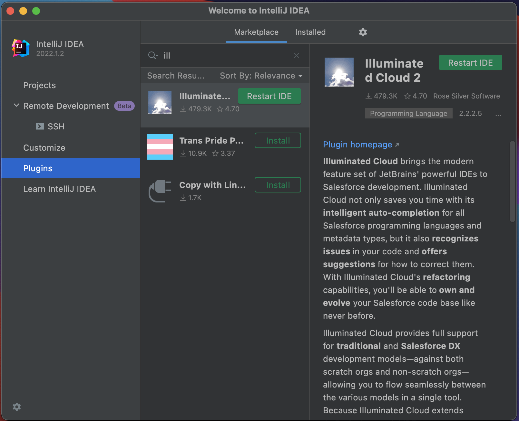Select Illuminated Cloud icon in results list
The width and height of the screenshot is (519, 421).
point(160,102)
